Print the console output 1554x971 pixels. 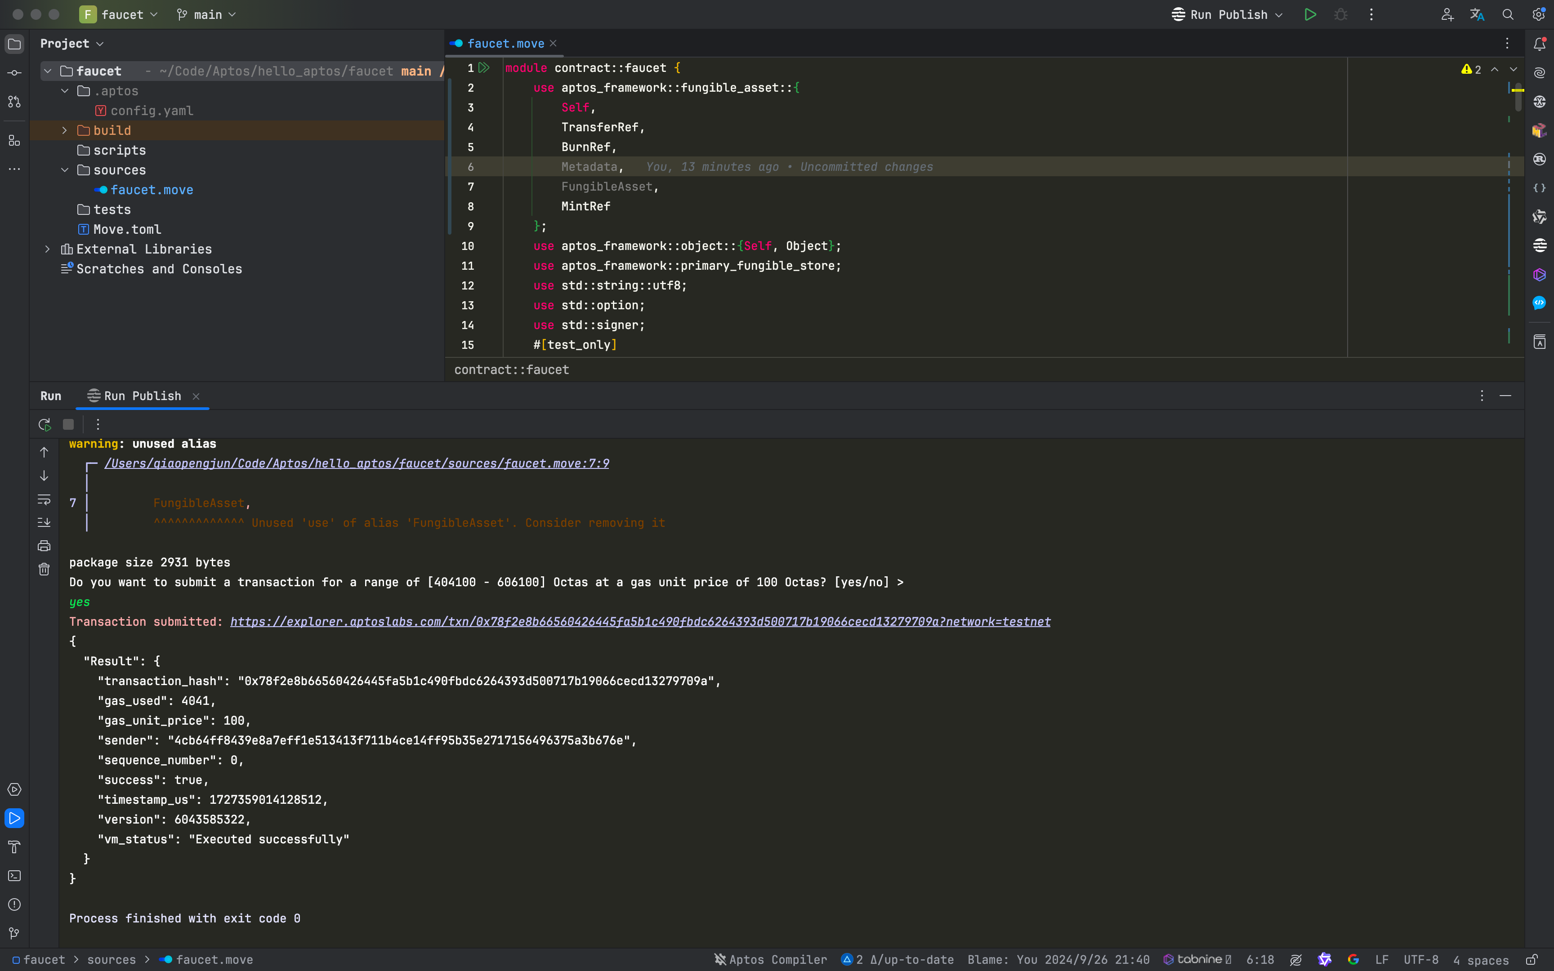[x=44, y=546]
